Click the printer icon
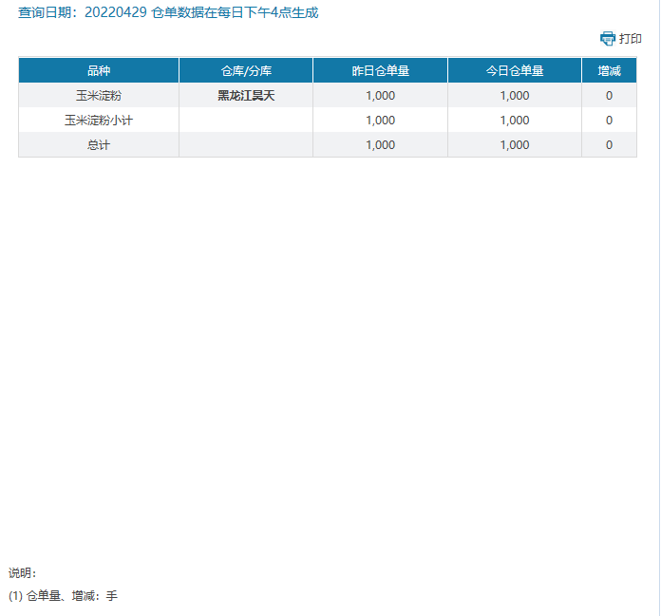The image size is (661, 616). (x=608, y=39)
